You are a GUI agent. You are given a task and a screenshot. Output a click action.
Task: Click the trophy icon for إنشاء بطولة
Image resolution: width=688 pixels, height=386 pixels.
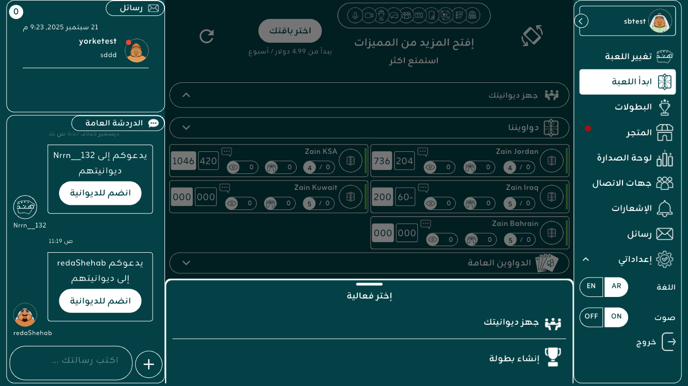(x=552, y=357)
